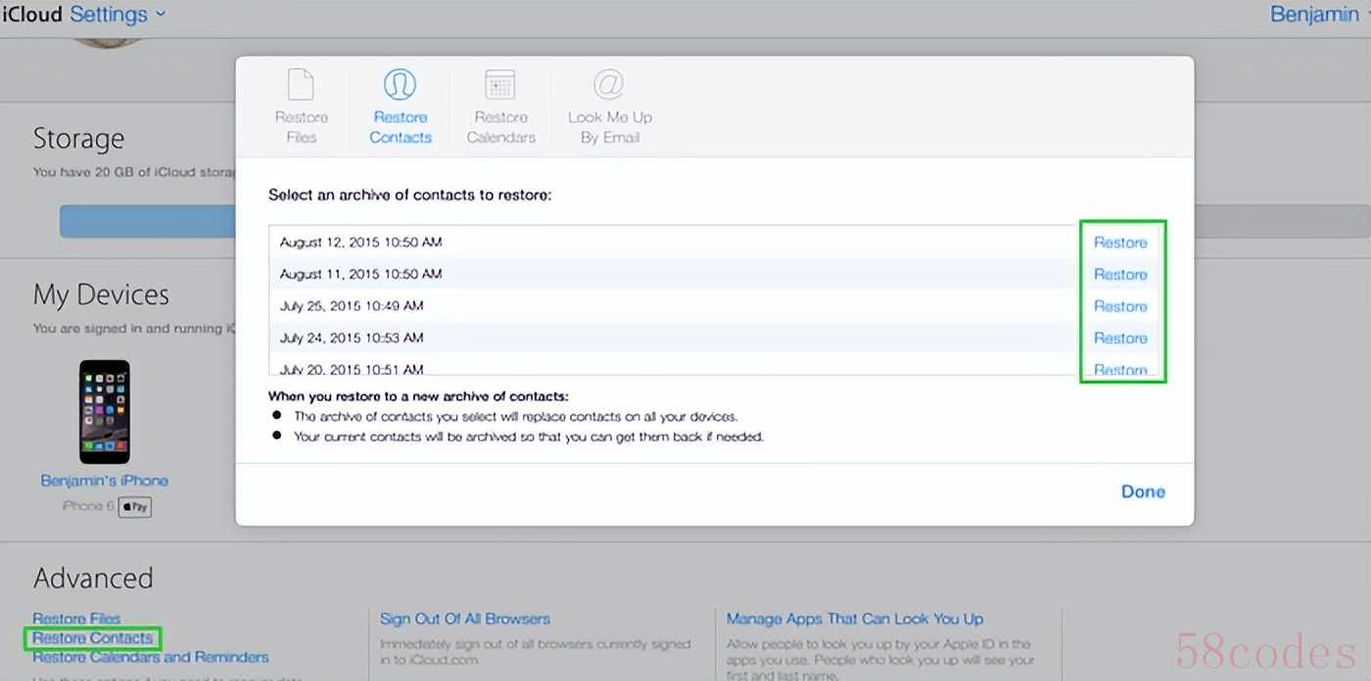Click the Look Me Up By Email @ icon
This screenshot has width=1371, height=681.
tap(609, 84)
